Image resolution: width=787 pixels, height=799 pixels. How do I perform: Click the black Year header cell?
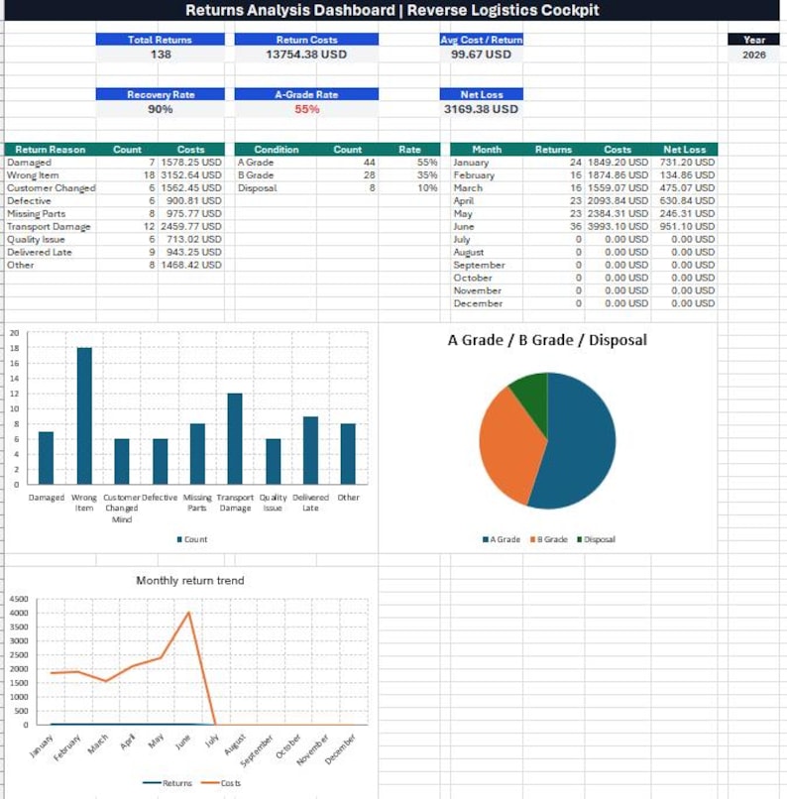pyautogui.click(x=753, y=40)
